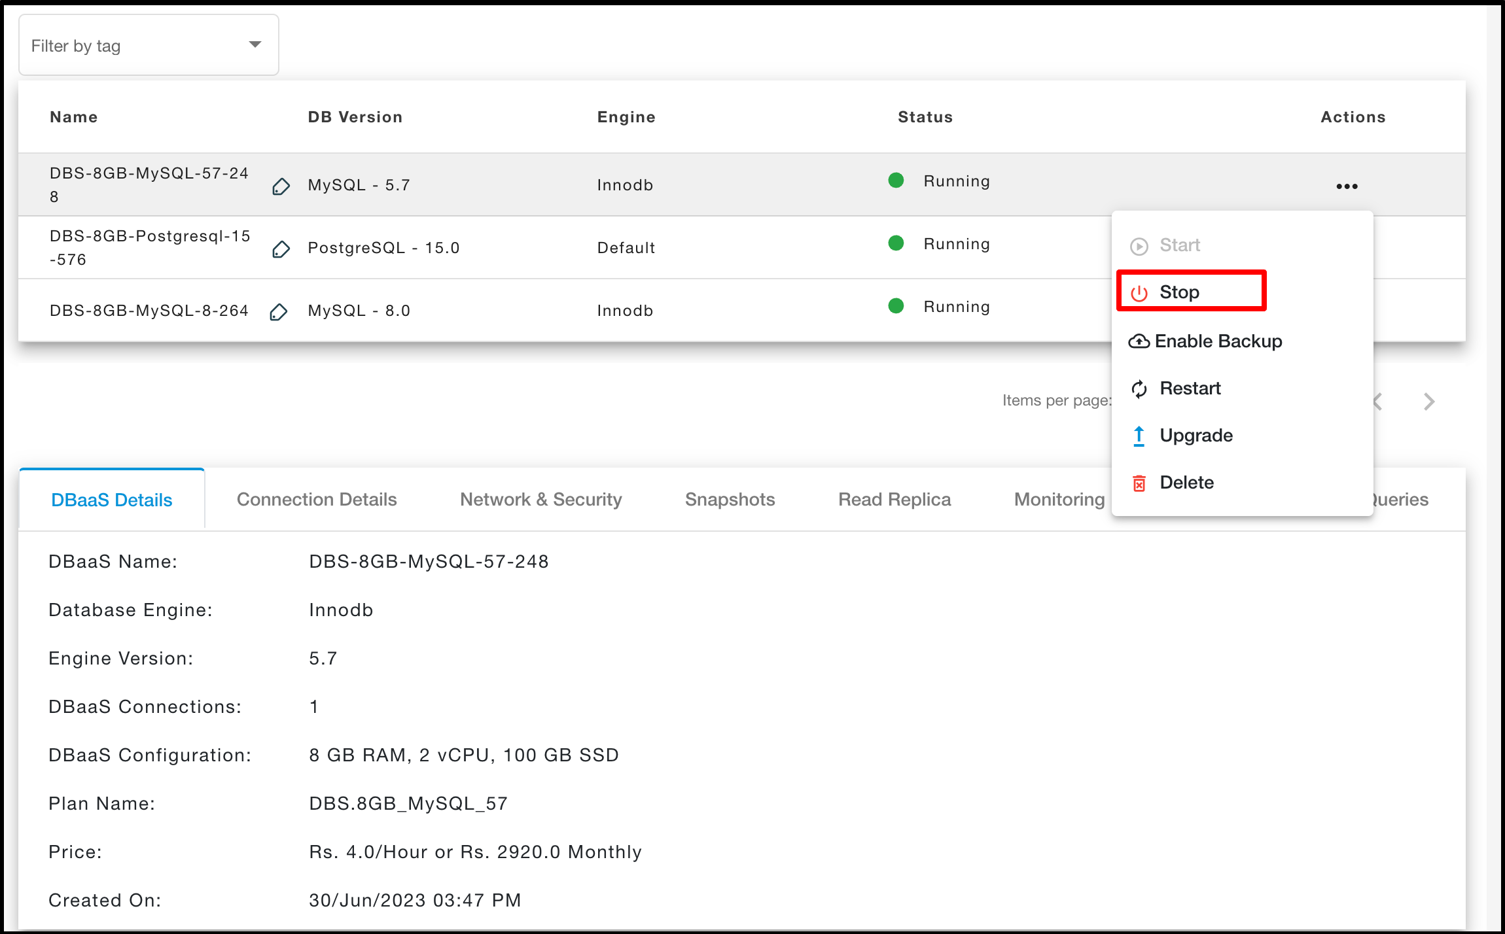
Task: Click the Start icon in context menu
Action: (1137, 244)
